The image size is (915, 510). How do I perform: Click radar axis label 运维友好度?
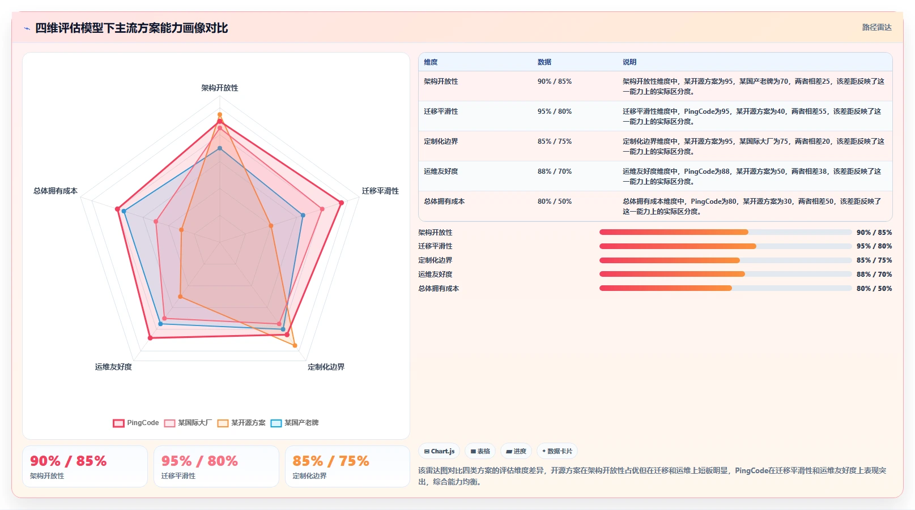point(113,367)
